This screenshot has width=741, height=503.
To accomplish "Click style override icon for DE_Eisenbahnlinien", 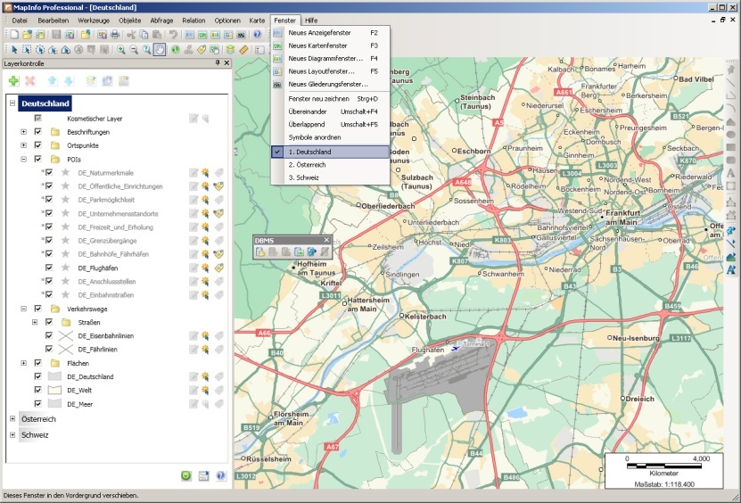I will (x=205, y=335).
